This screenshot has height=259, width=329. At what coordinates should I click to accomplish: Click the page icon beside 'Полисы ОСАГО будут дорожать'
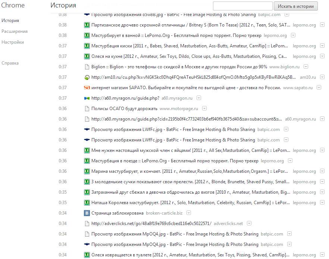(x=87, y=109)
